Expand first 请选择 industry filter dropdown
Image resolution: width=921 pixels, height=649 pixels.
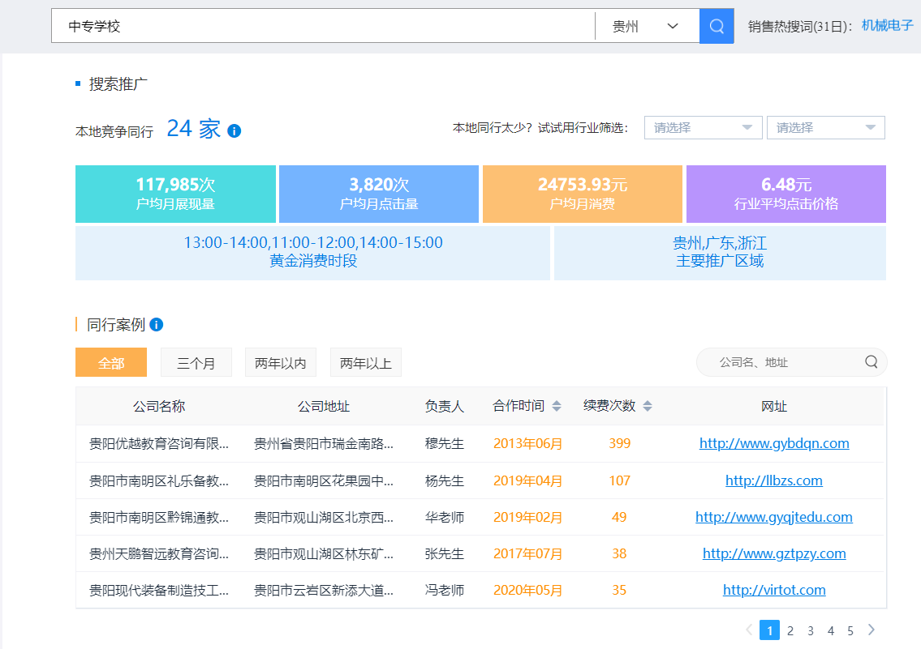click(703, 128)
